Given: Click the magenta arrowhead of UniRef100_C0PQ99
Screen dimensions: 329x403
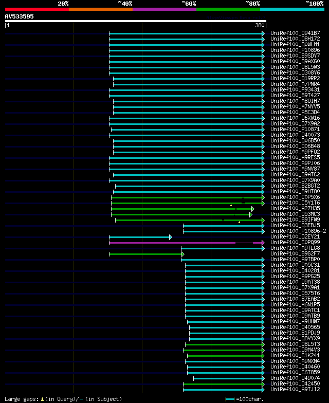Looking at the screenshot, I should 263,243.
